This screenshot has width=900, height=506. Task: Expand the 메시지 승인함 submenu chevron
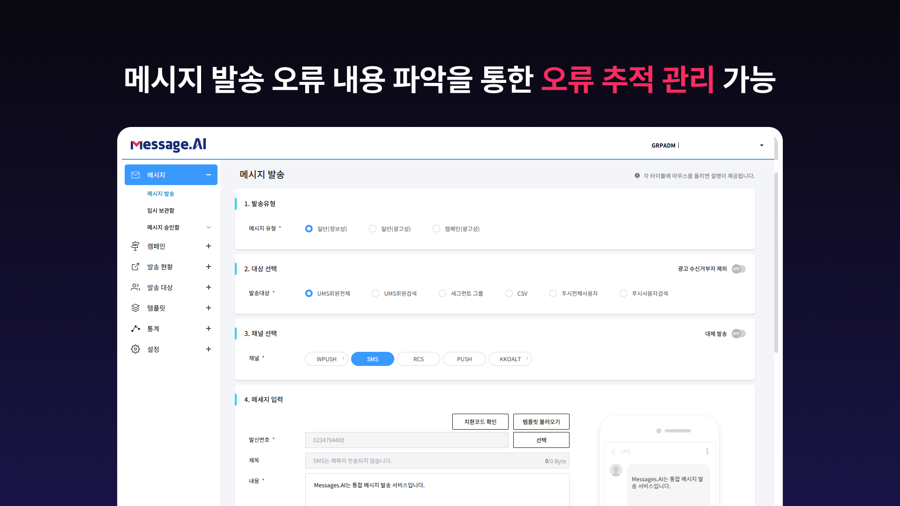[x=209, y=227]
